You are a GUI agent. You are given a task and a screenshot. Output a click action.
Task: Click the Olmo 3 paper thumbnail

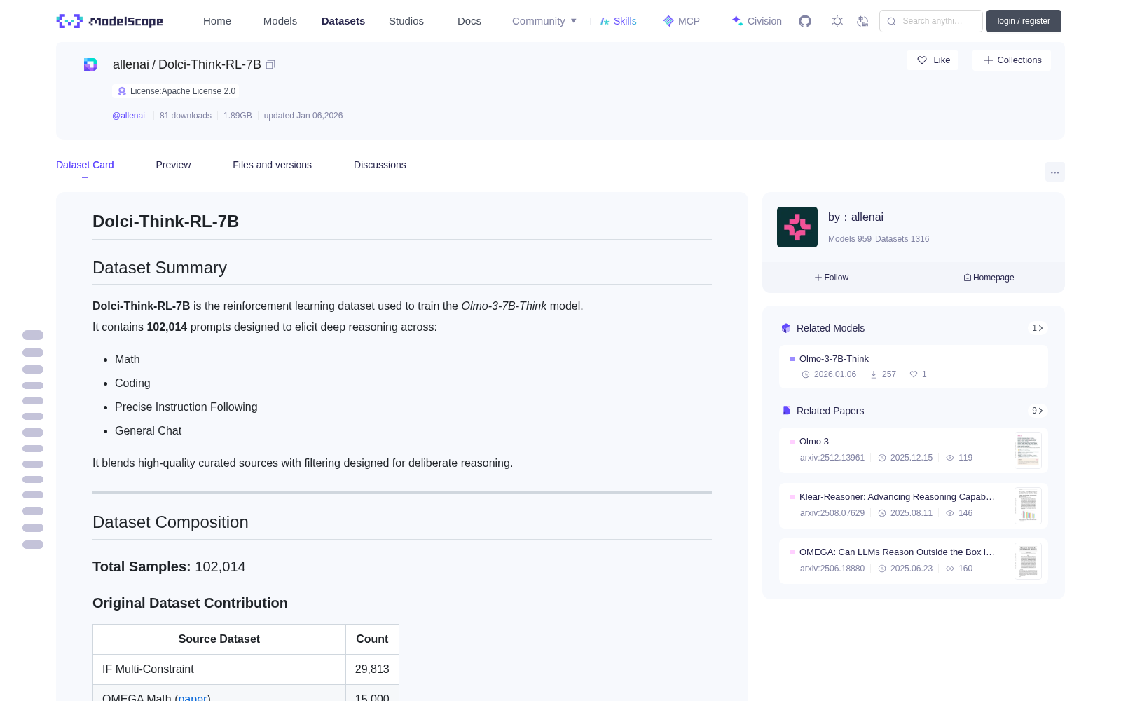click(1028, 450)
